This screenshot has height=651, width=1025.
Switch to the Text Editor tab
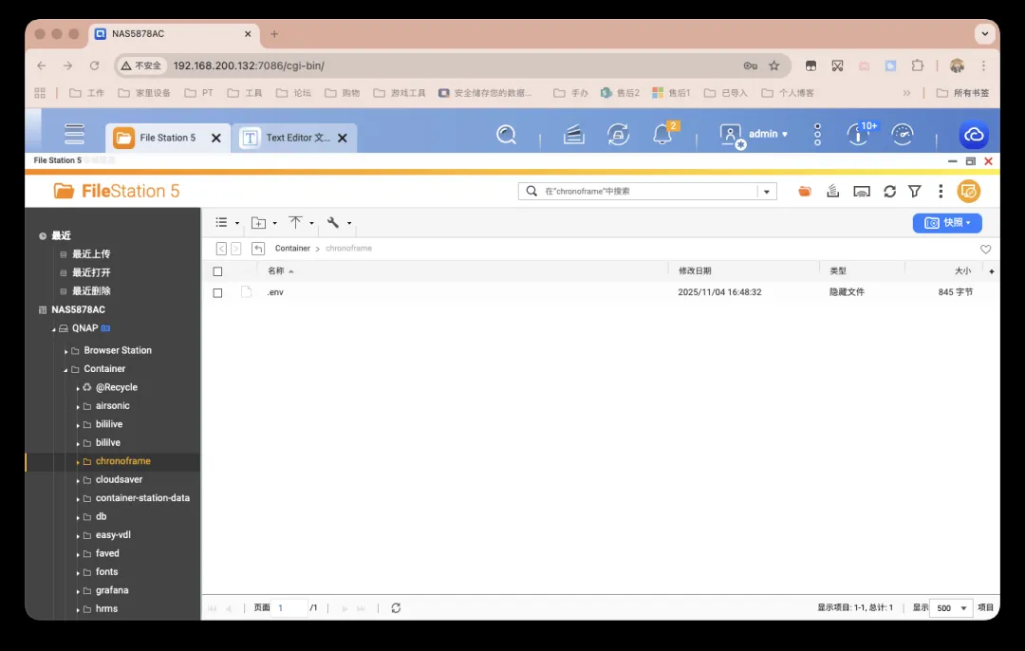pos(296,138)
